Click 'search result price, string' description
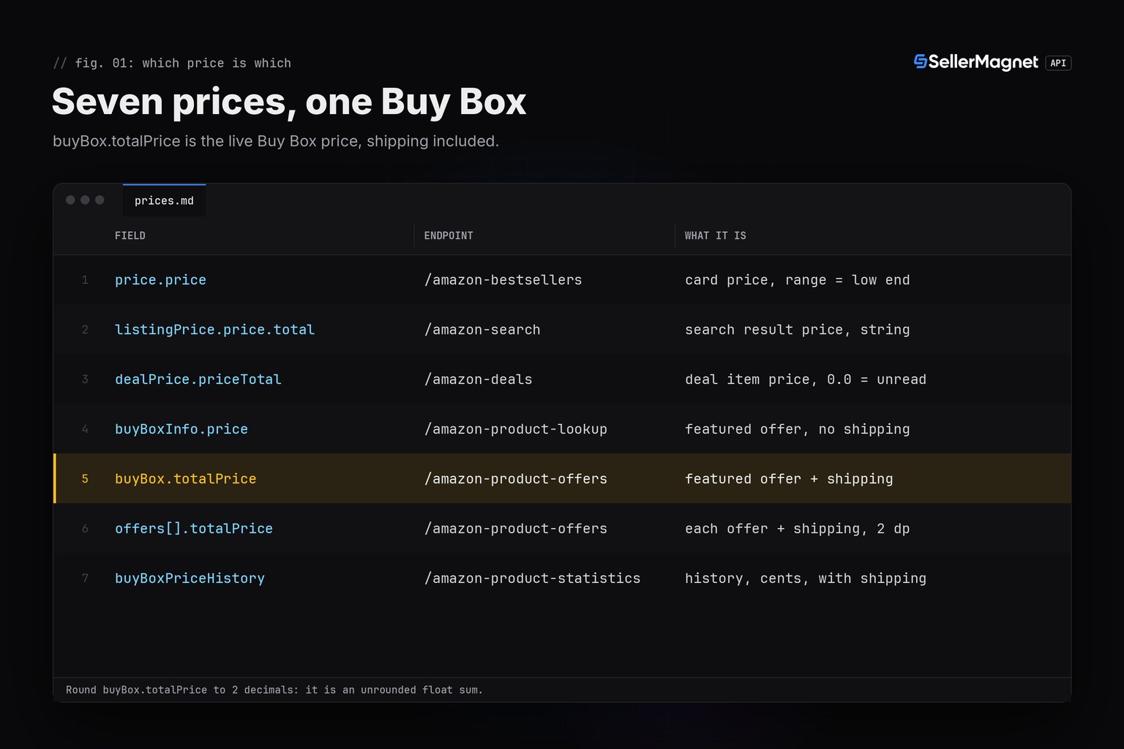Screen dimensions: 1124x749 pyautogui.click(x=798, y=330)
